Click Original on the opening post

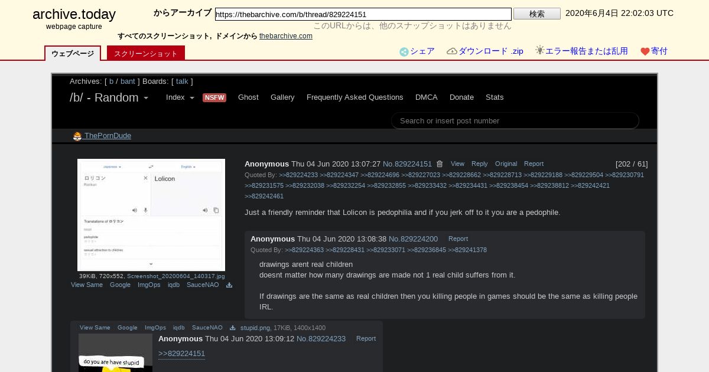[x=506, y=164]
